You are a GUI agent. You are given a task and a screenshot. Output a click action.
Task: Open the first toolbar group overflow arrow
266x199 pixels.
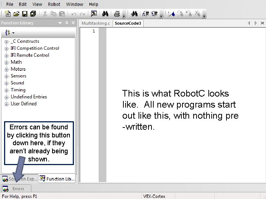[124, 16]
